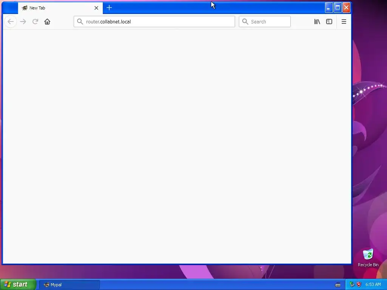Image resolution: width=387 pixels, height=290 pixels.
Task: Click the network tray icon
Action: click(x=352, y=285)
